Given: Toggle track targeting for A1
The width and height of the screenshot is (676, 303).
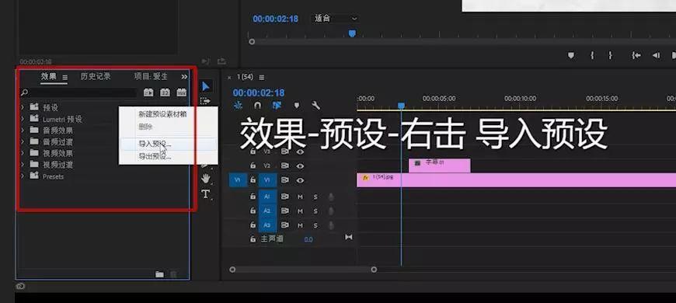Looking at the screenshot, I should (268, 197).
